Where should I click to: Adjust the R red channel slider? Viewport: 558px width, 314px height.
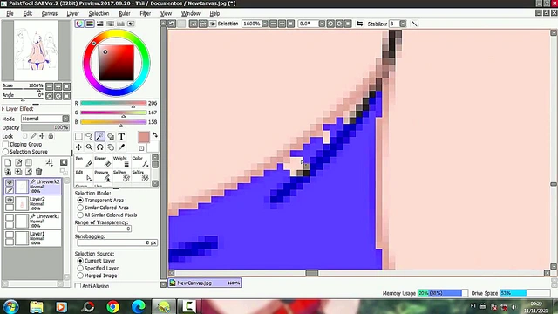(x=113, y=103)
